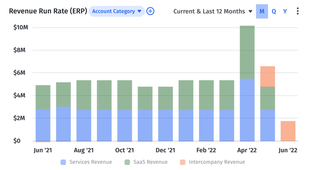Click the Apr '22 SaaS Revenue green bar segment

point(247,52)
